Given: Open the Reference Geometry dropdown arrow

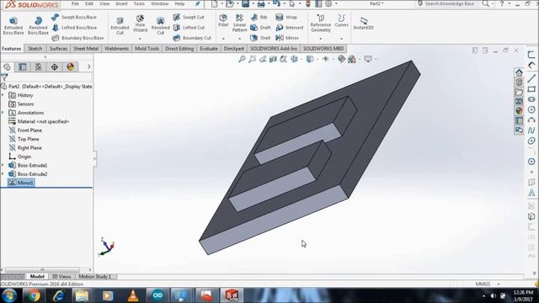Looking at the screenshot, I should coord(320,39).
